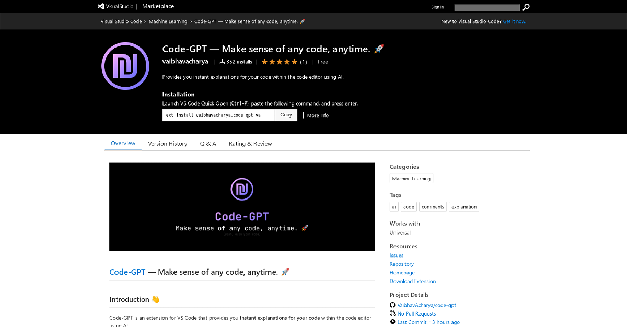
Task: Open the Rating & Review tab
Action: [x=250, y=144]
